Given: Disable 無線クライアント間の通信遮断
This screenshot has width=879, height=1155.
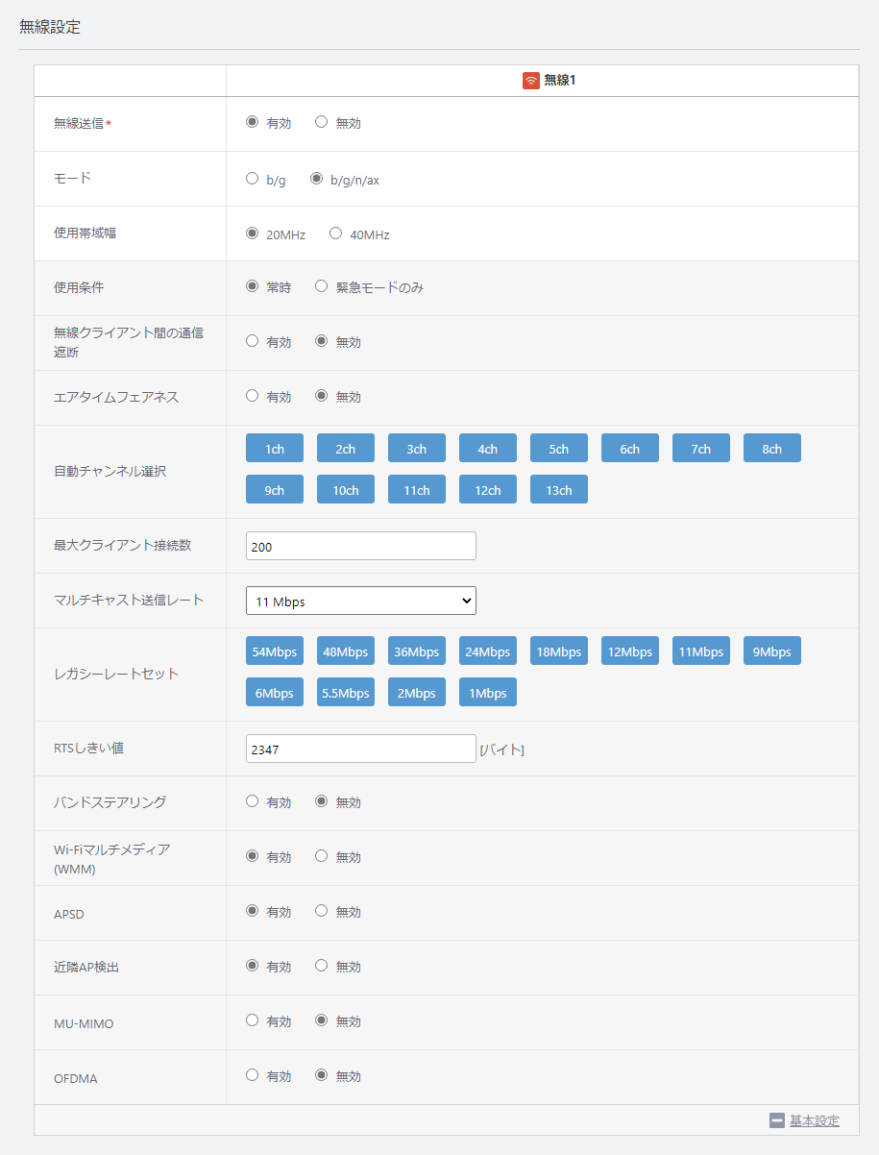Looking at the screenshot, I should [322, 340].
